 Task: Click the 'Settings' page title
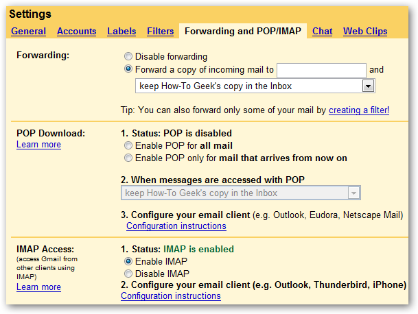click(x=30, y=14)
